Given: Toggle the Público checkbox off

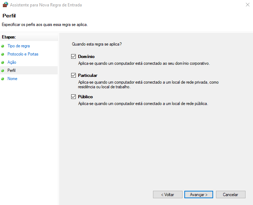Looking at the screenshot, I should (74, 97).
